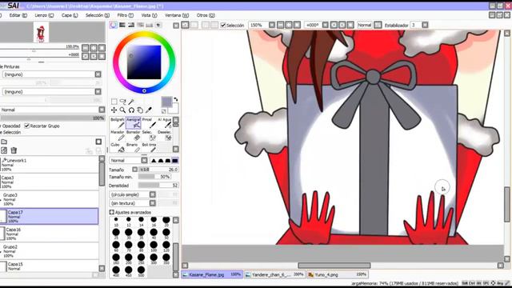Toggle the RGB slider panel
This screenshot has height=288, width=512.
click(x=122, y=25)
